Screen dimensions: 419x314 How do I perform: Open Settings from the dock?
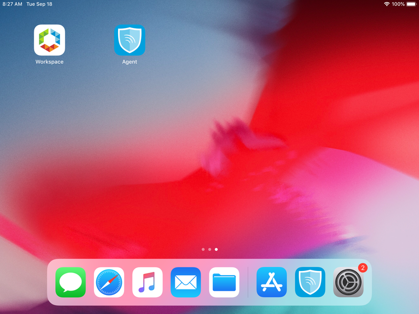[348, 283]
